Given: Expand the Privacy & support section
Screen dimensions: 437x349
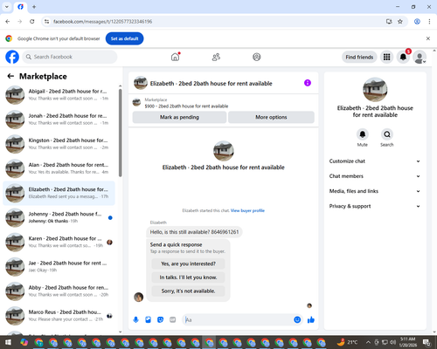Looking at the screenshot, I should click(x=375, y=206).
